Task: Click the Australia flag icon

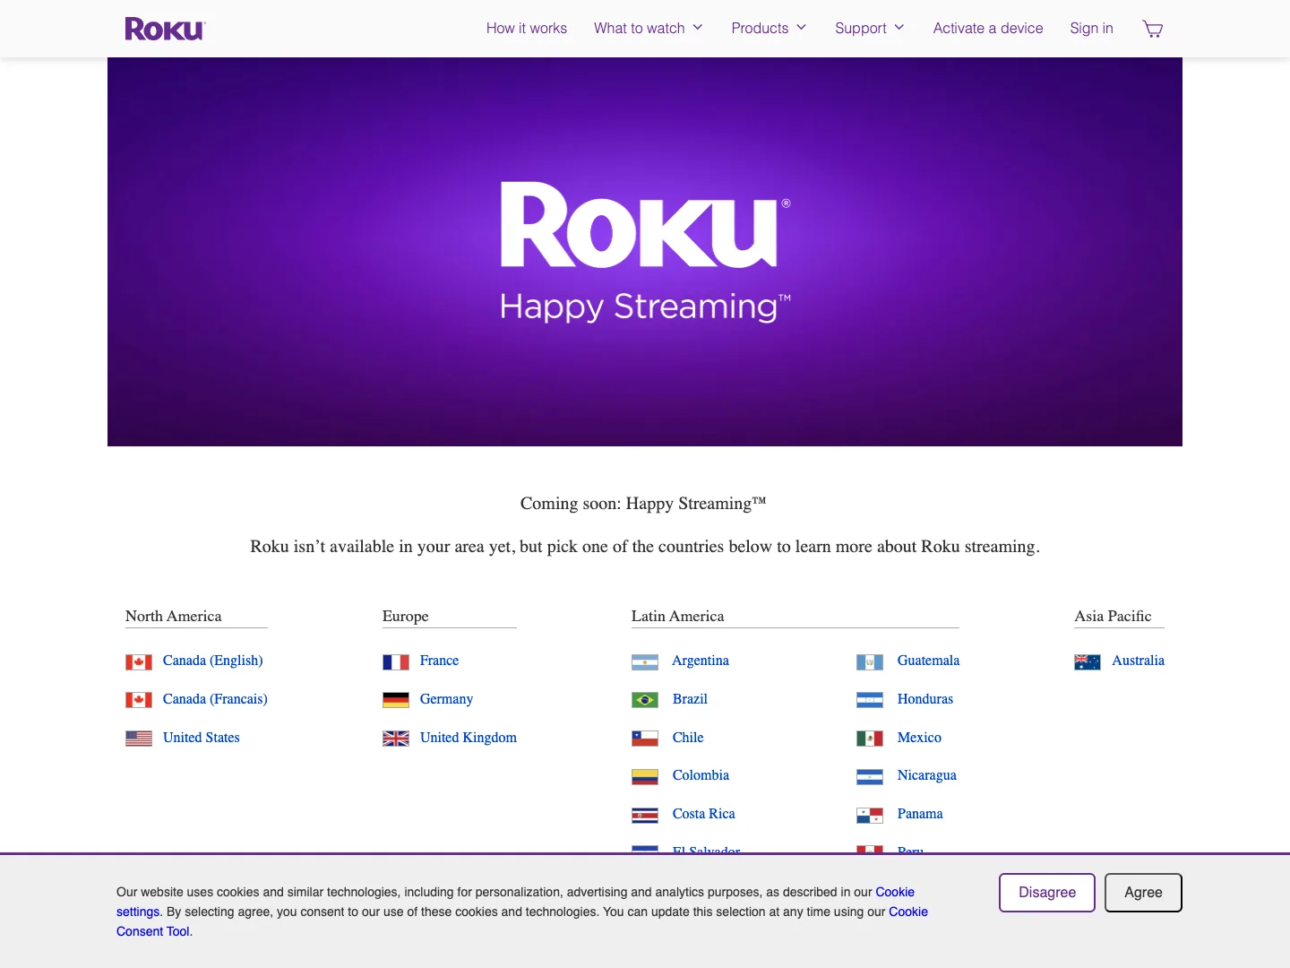Action: [1088, 662]
